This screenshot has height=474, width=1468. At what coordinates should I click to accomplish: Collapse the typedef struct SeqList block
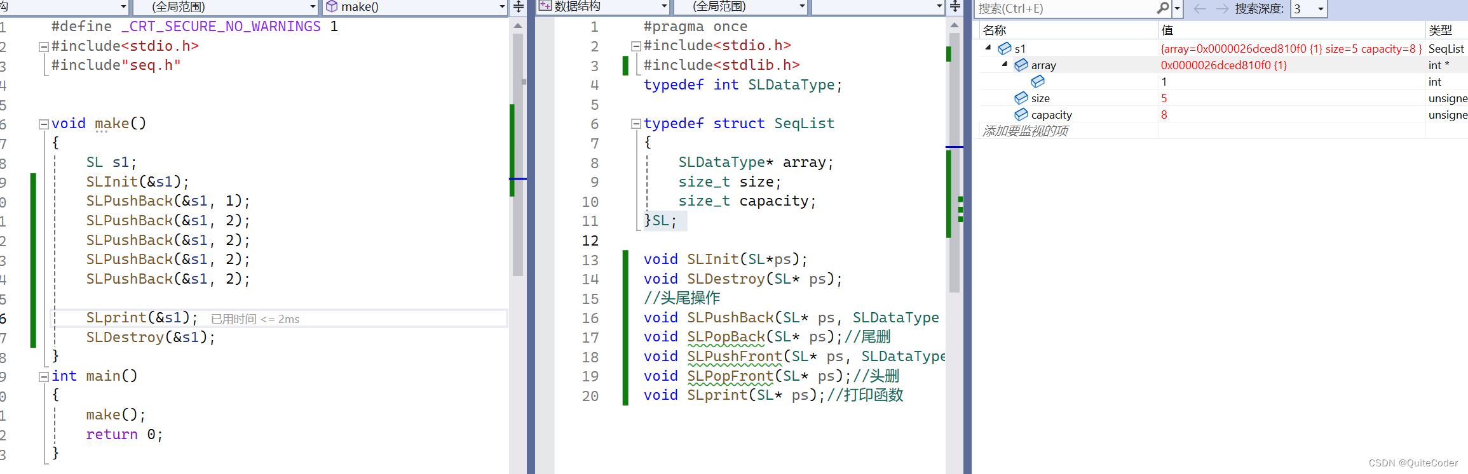pyautogui.click(x=635, y=124)
